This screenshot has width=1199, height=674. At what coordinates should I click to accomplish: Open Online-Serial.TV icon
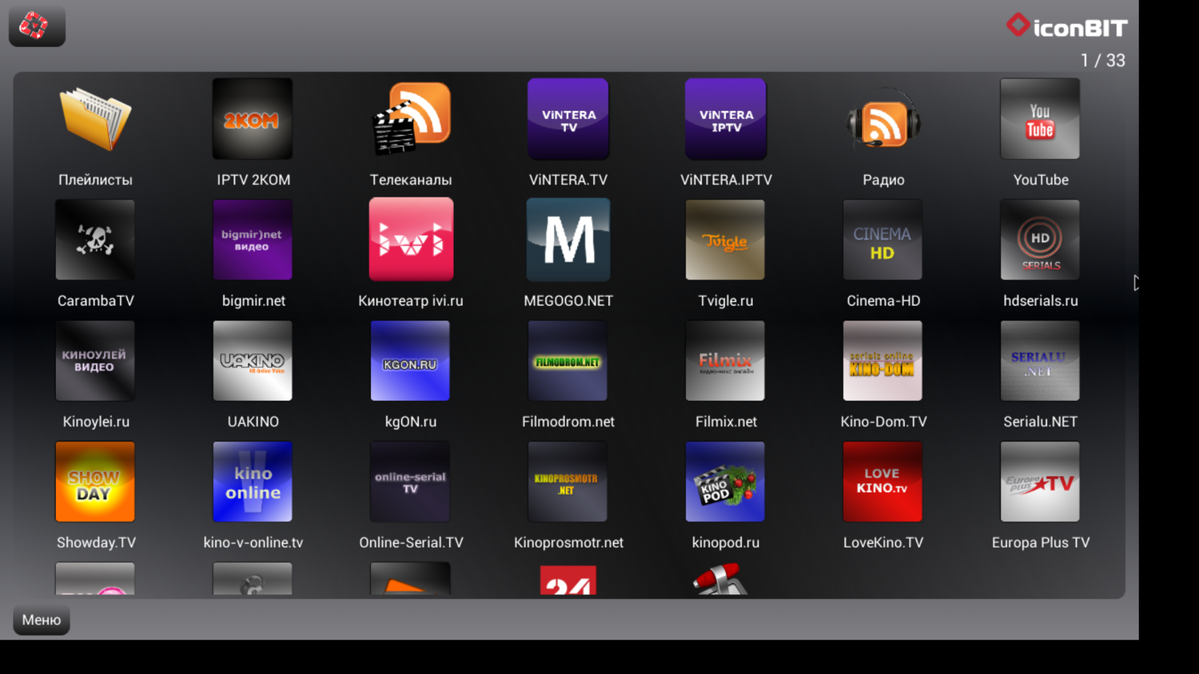coord(410,482)
